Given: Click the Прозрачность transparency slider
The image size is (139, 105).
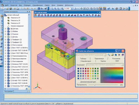Looking at the screenshot, I should 103,85.
